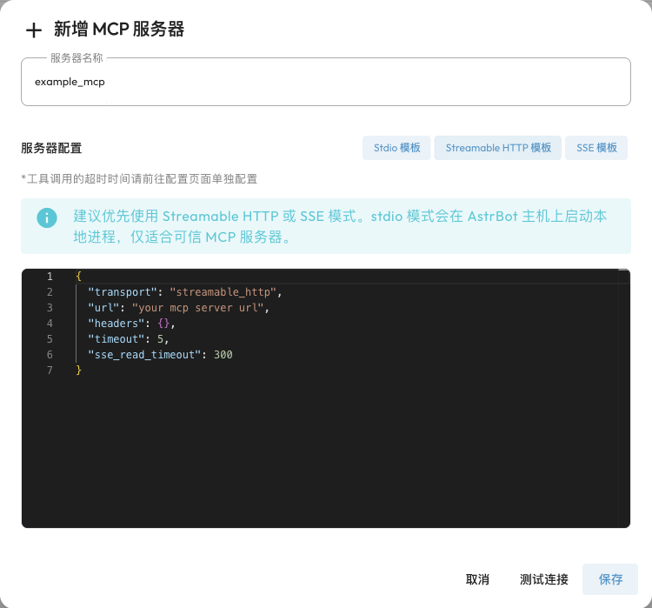Save the MCP server with 保存
The width and height of the screenshot is (652, 608).
(610, 579)
